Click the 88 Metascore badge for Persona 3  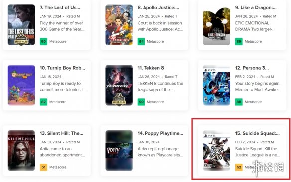(239, 102)
